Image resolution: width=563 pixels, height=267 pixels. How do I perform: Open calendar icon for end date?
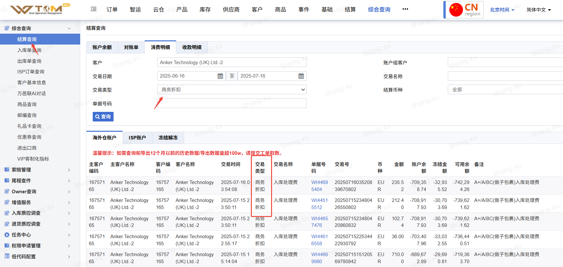(301, 76)
